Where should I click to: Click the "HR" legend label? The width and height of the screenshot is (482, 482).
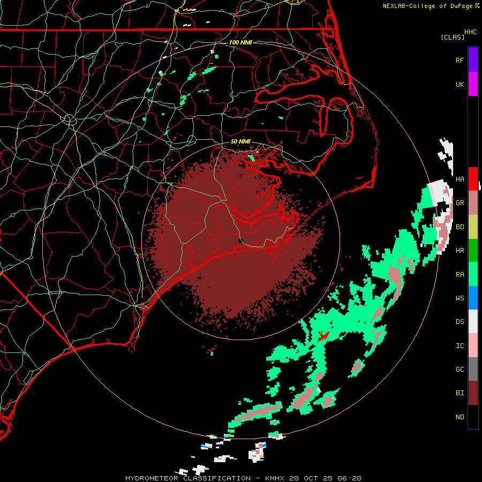(x=460, y=251)
